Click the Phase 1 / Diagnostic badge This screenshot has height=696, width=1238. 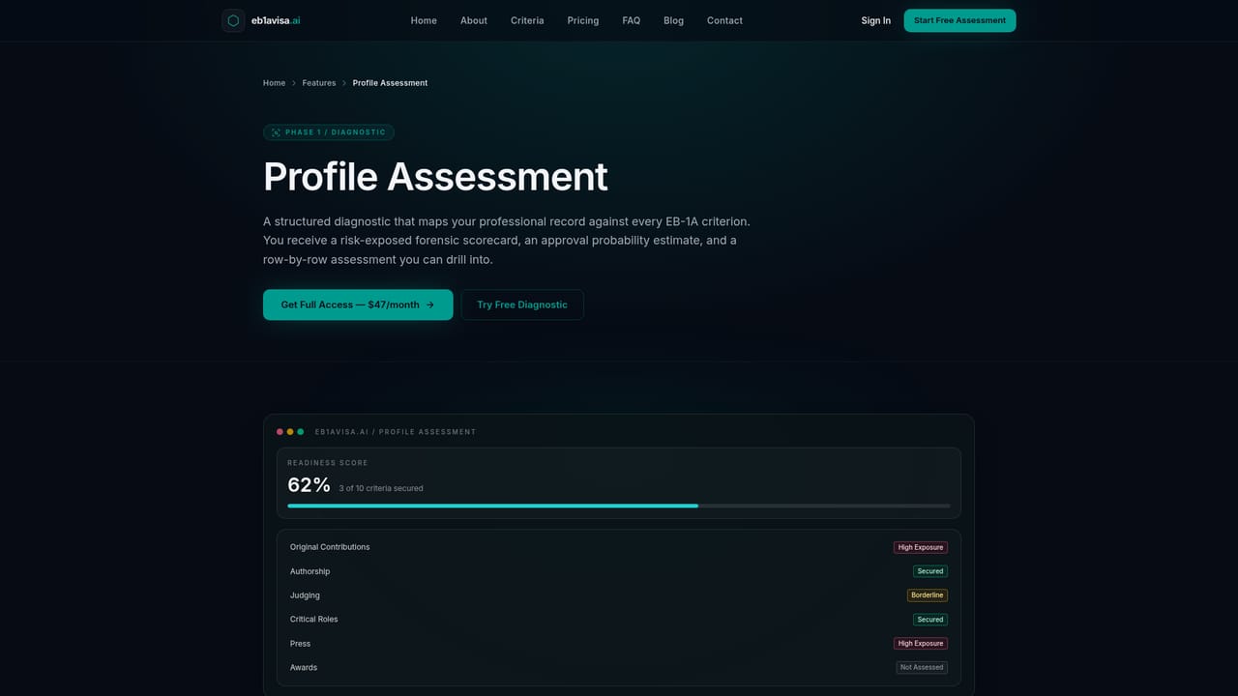[329, 132]
